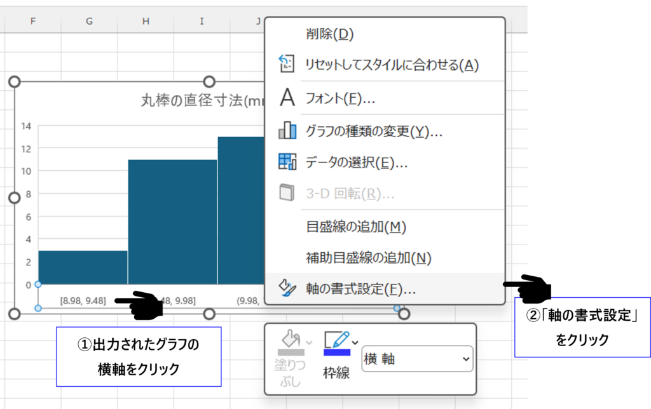Select 目盛線の追加(M) menu entry
Screen dimensions: 651x409
point(355,227)
